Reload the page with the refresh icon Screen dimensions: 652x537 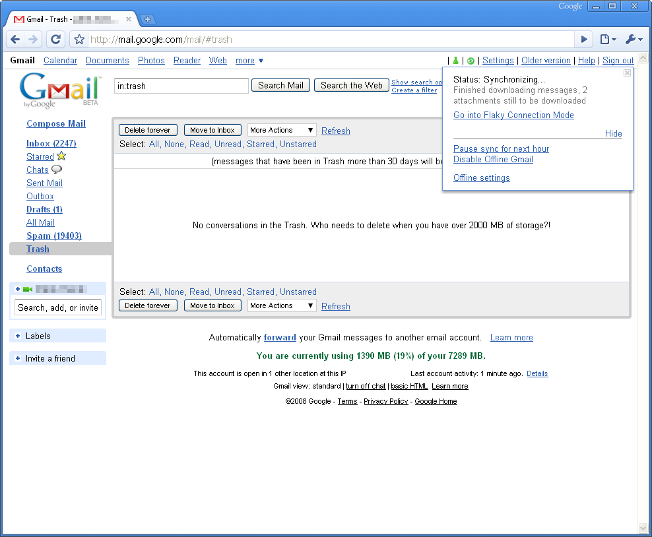[55, 40]
